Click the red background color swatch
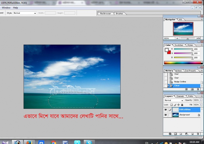 point(169,52)
